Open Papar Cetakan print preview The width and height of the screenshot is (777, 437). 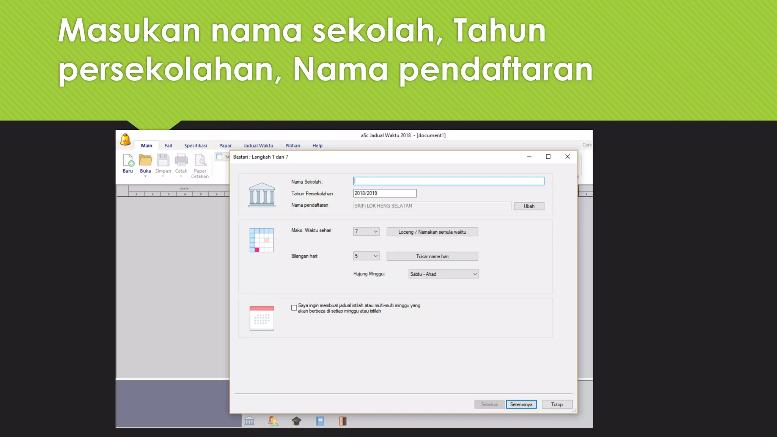pos(200,166)
